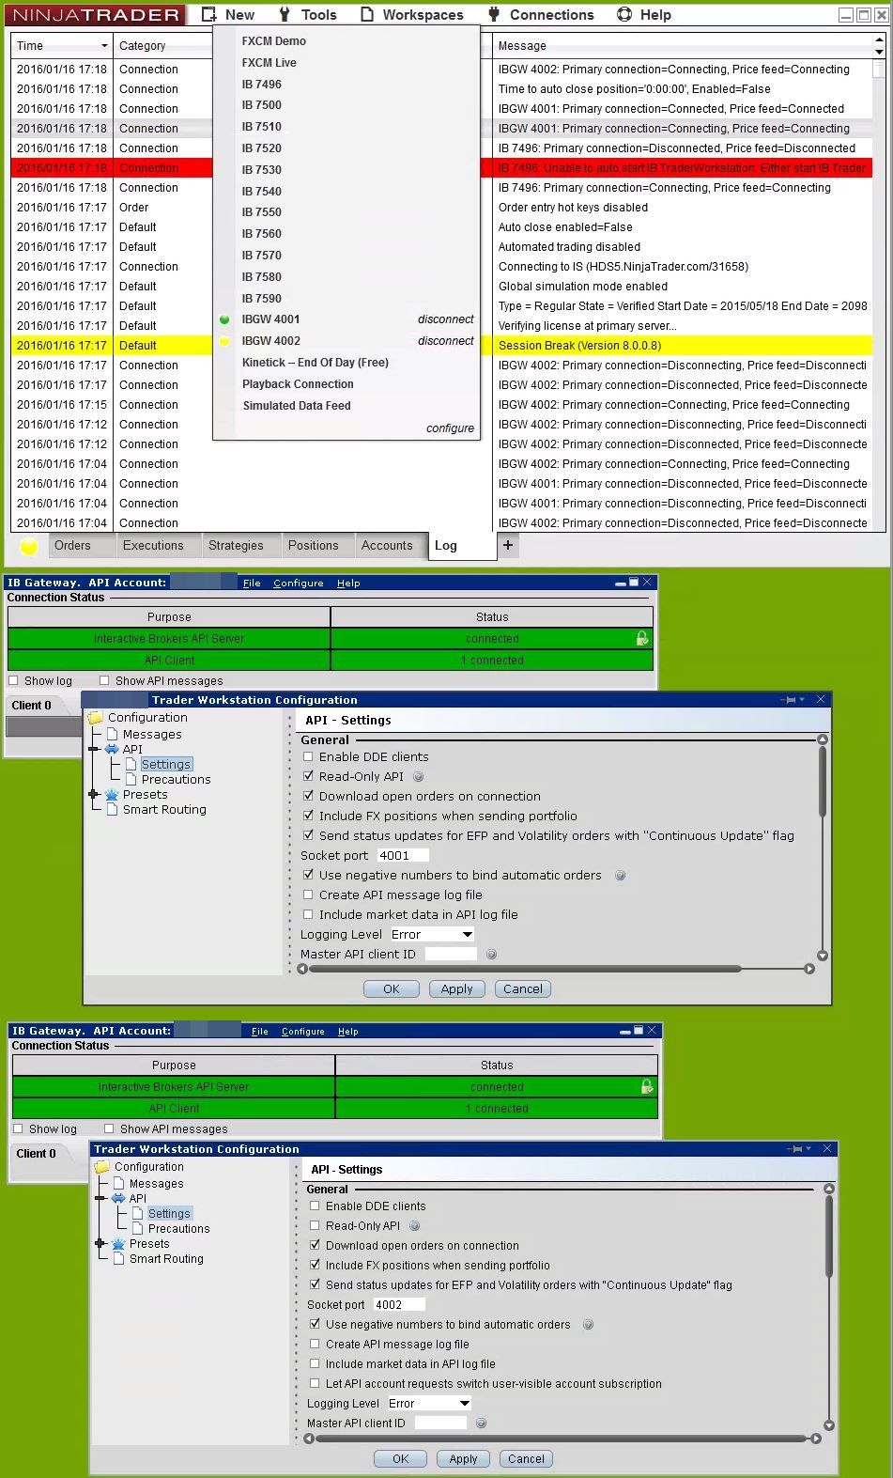Image resolution: width=893 pixels, height=1478 pixels.
Task: Add a new tab with the plus button
Action: [x=508, y=545]
